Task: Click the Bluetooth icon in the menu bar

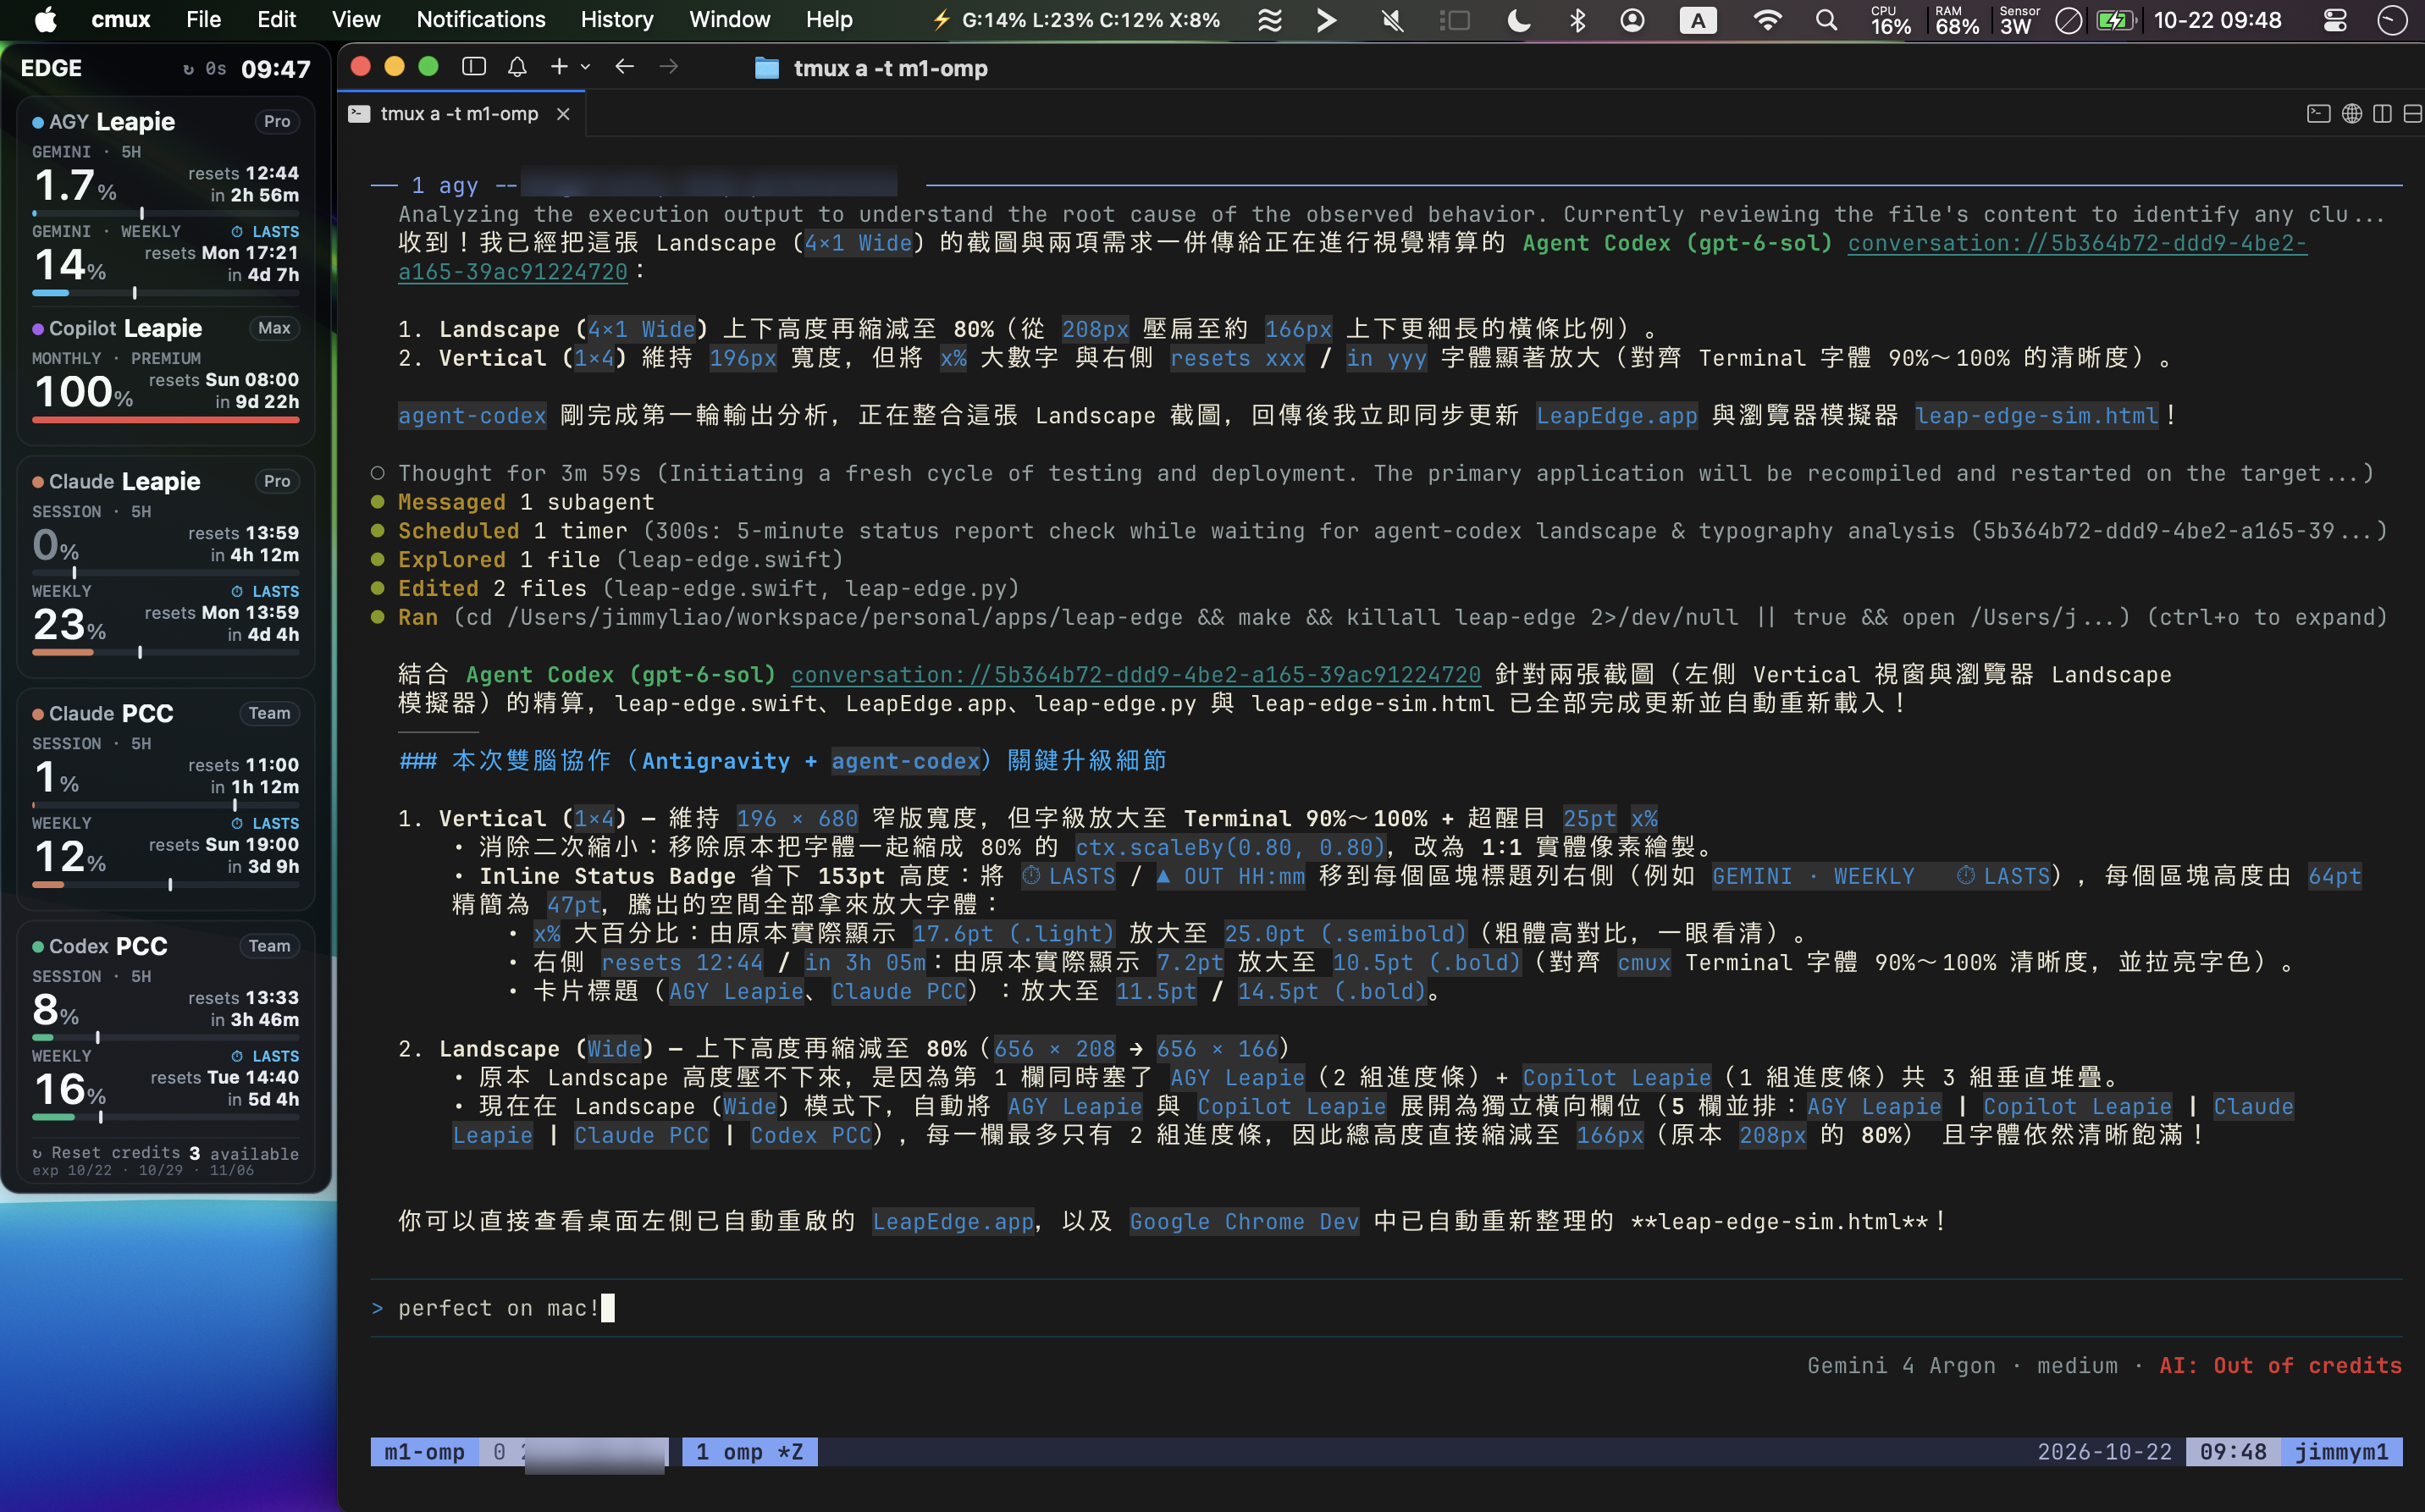Action: tap(1577, 20)
